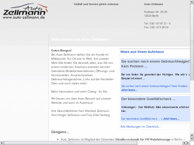Click 'Ihre Geschäftsführer Herr Manfred Zellmann' line
The width and height of the screenshot is (194, 145).
80,111
